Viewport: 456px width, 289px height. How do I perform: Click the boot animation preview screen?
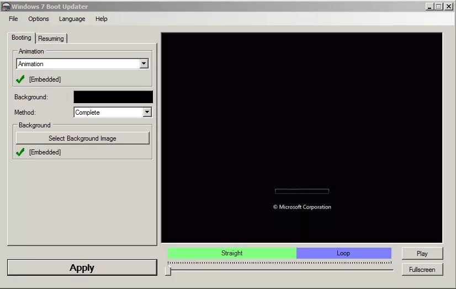coord(302,138)
